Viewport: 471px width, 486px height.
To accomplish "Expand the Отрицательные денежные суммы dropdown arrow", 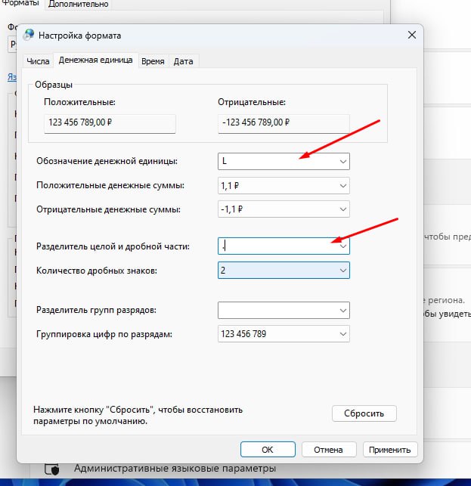I will [x=343, y=209].
